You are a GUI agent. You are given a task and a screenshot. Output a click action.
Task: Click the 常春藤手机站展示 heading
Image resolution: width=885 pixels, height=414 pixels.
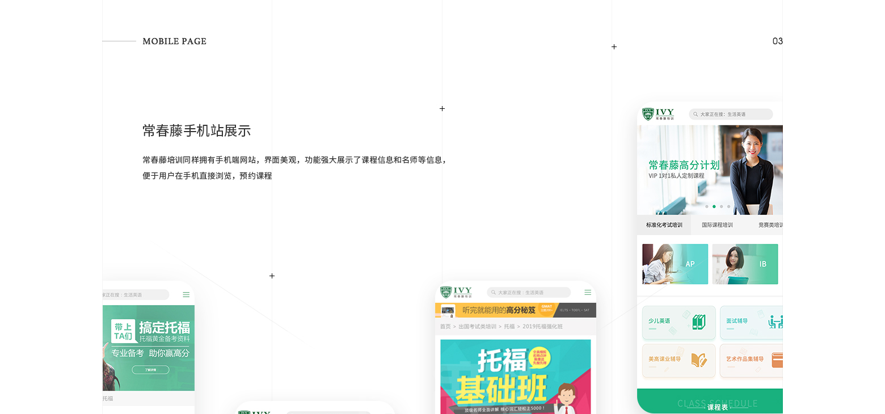tap(197, 131)
